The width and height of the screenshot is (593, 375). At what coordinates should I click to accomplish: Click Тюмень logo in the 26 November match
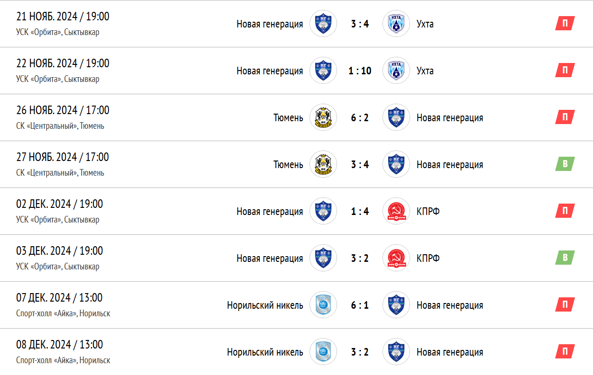pos(323,117)
